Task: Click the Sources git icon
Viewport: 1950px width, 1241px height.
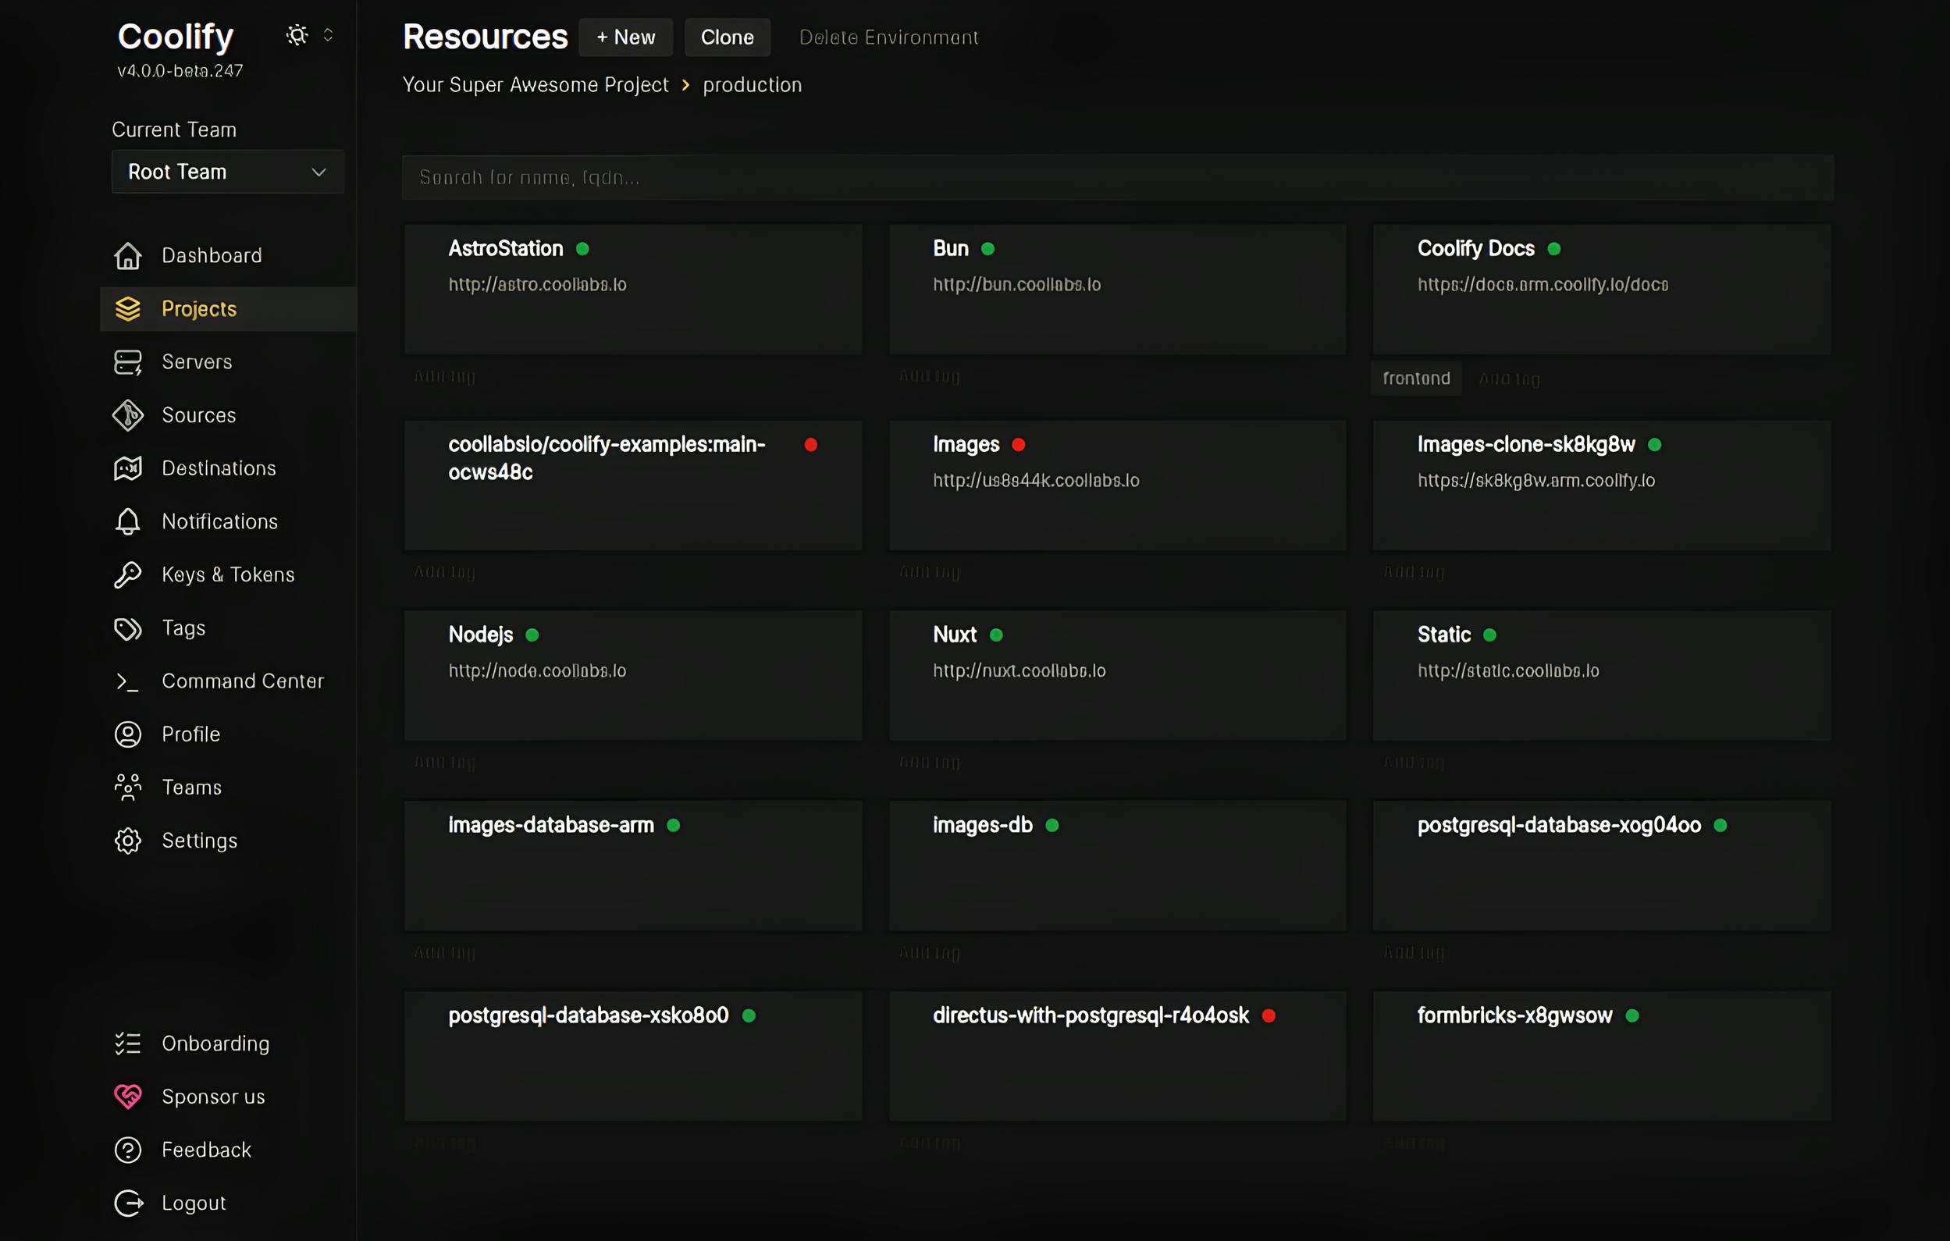Action: tap(128, 415)
